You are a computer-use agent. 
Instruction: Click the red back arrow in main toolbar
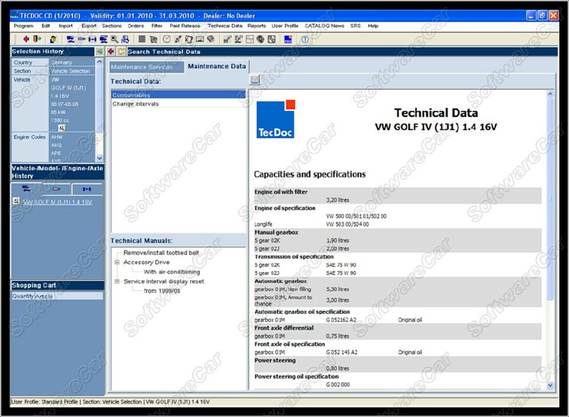point(26,39)
